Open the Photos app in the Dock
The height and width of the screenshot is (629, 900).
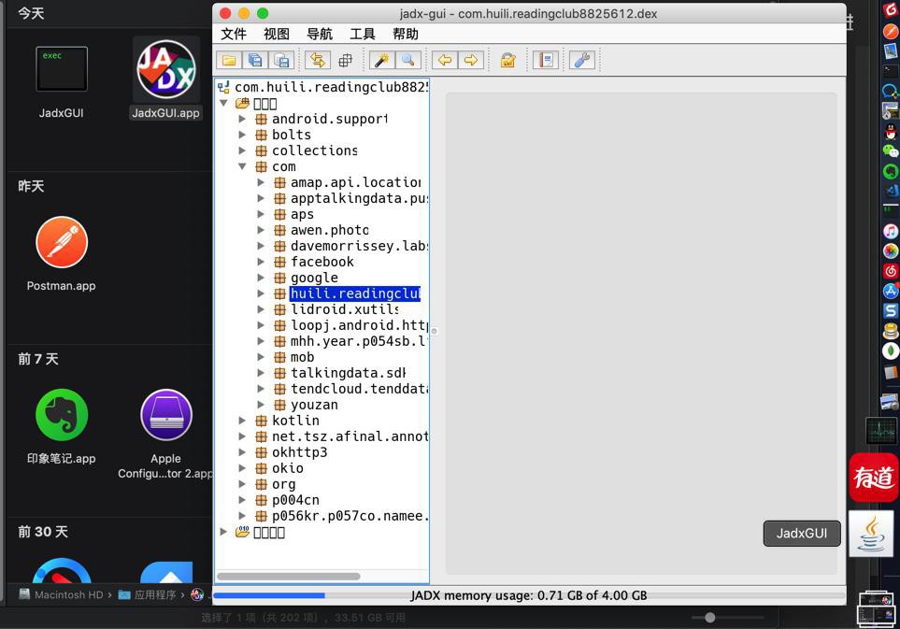pyautogui.click(x=891, y=250)
